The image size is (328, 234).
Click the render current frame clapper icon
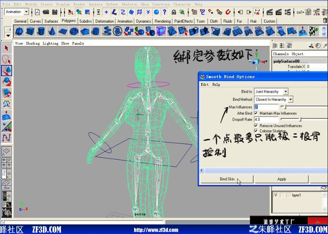(269, 12)
